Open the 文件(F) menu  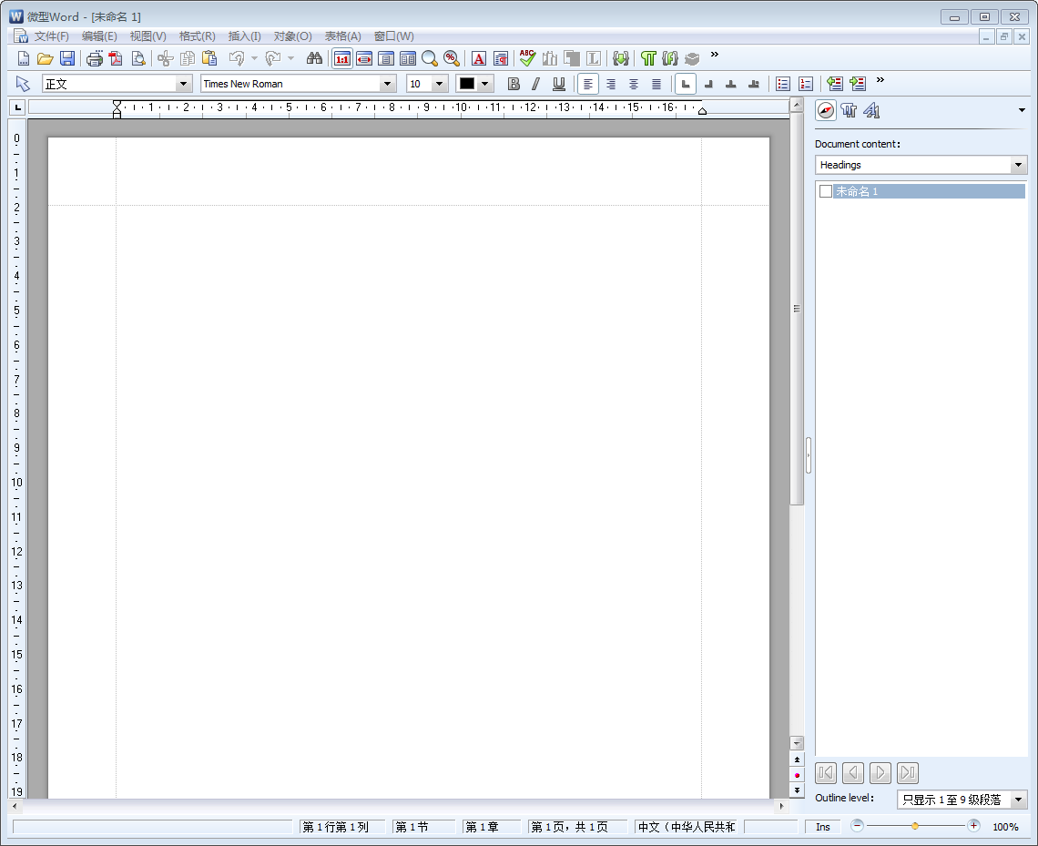[51, 36]
